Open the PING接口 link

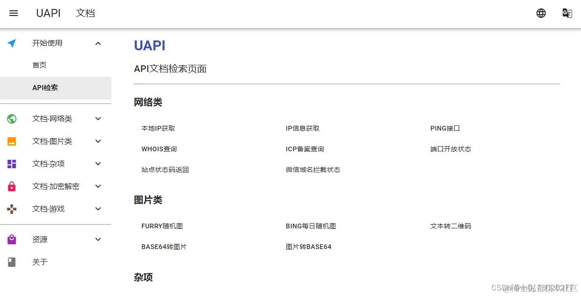click(445, 128)
